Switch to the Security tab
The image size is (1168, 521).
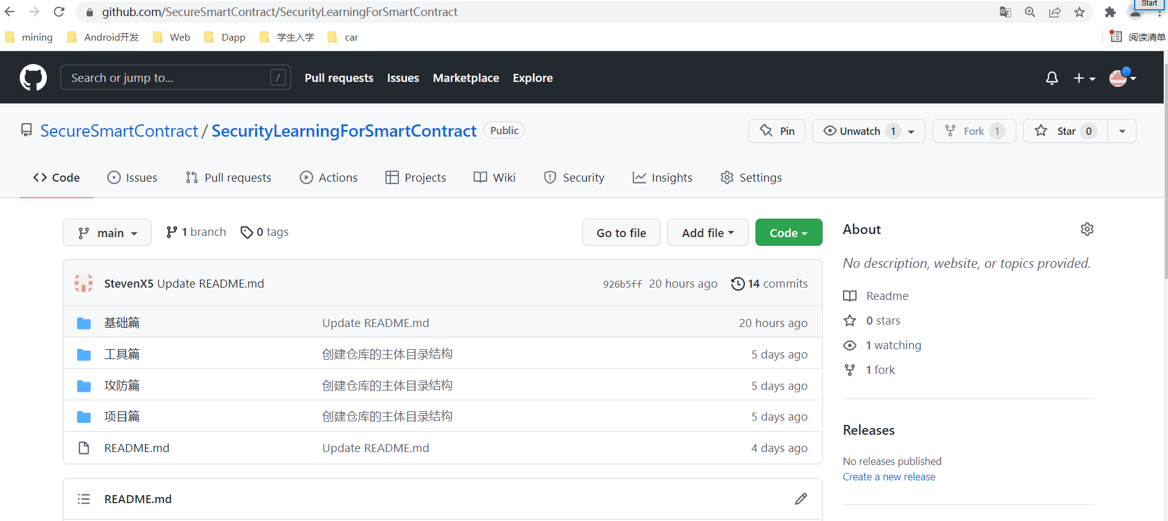(x=574, y=177)
